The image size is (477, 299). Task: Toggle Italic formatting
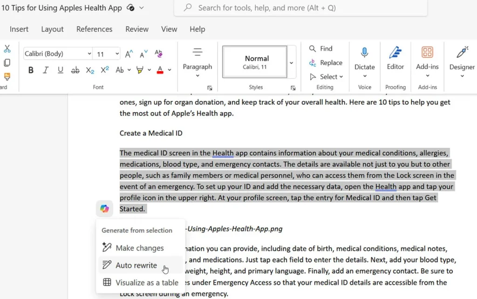pyautogui.click(x=46, y=70)
